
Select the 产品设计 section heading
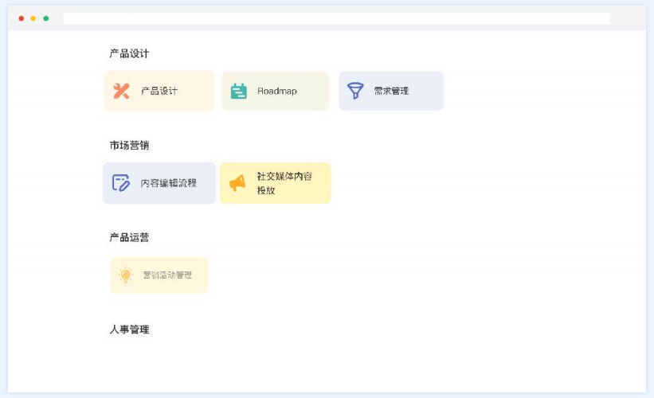pos(129,54)
